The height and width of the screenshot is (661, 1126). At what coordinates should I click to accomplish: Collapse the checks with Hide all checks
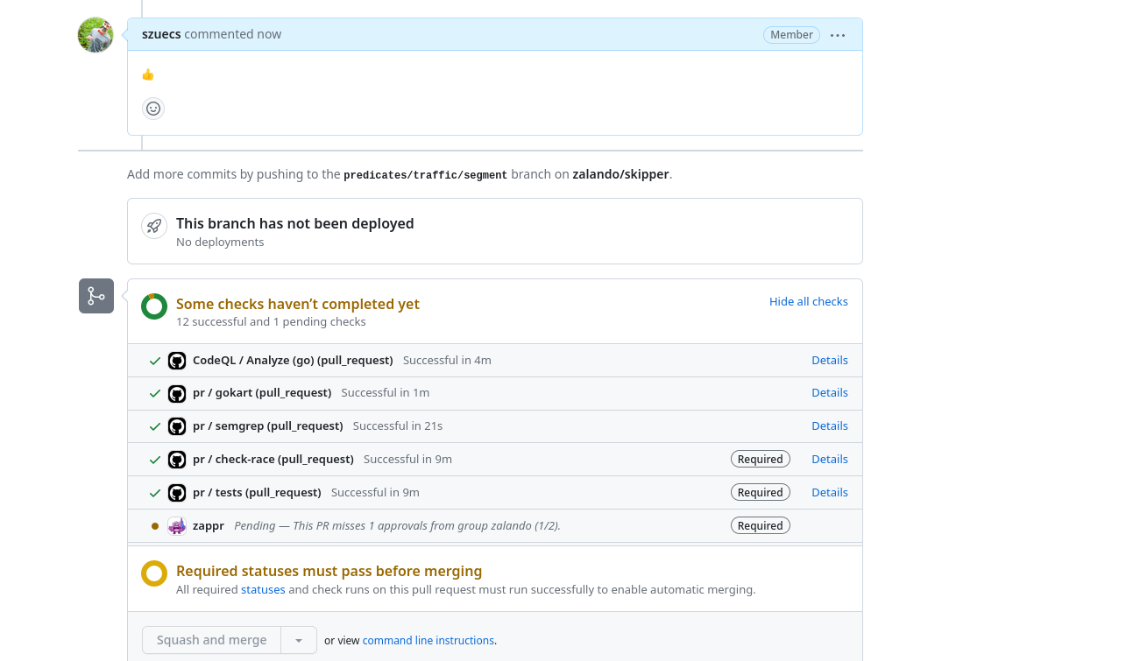point(808,301)
